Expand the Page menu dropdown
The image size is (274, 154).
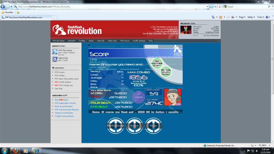click(242, 17)
